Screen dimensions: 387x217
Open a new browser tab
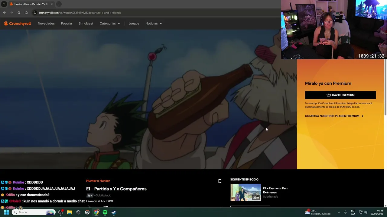point(59,4)
